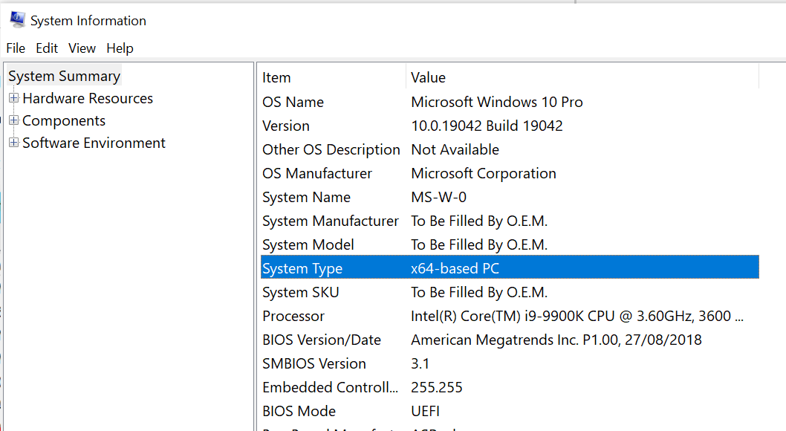Click the x64-based PC value
The width and height of the screenshot is (786, 431).
click(x=455, y=268)
